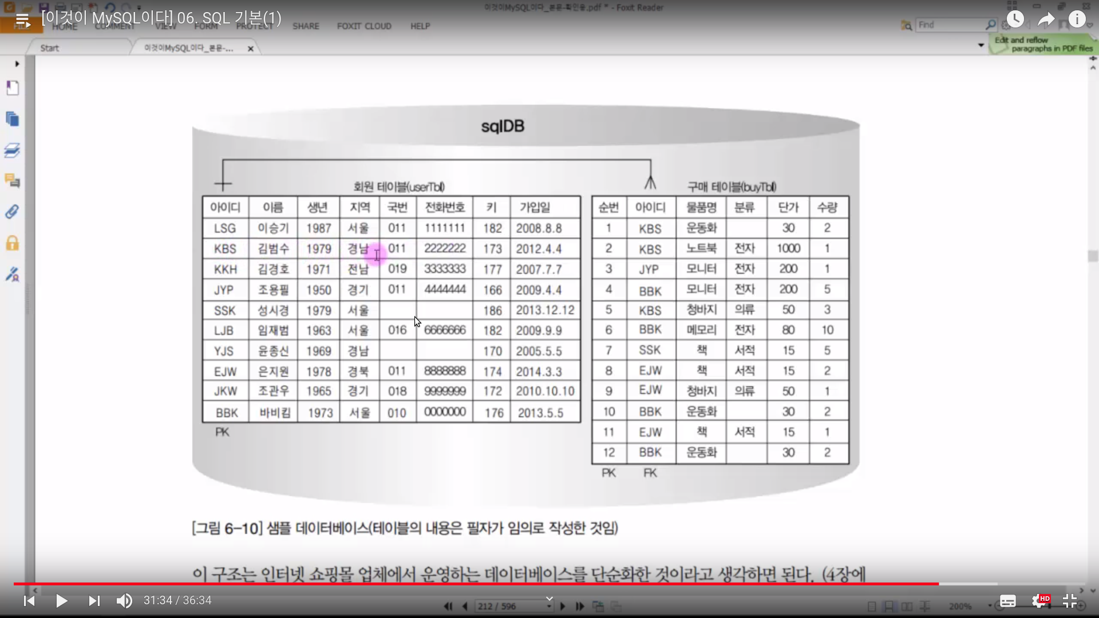Open the page number dropdown arrow
The image size is (1099, 618).
549,606
